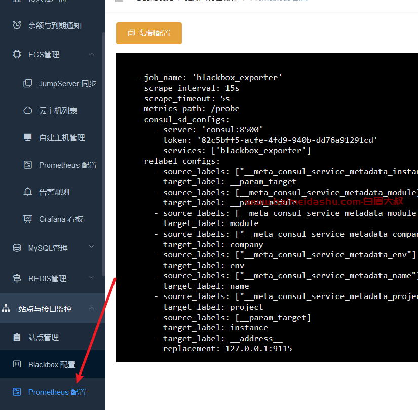Click the server: 'consul:8500' line
The image size is (418, 410).
pos(208,130)
